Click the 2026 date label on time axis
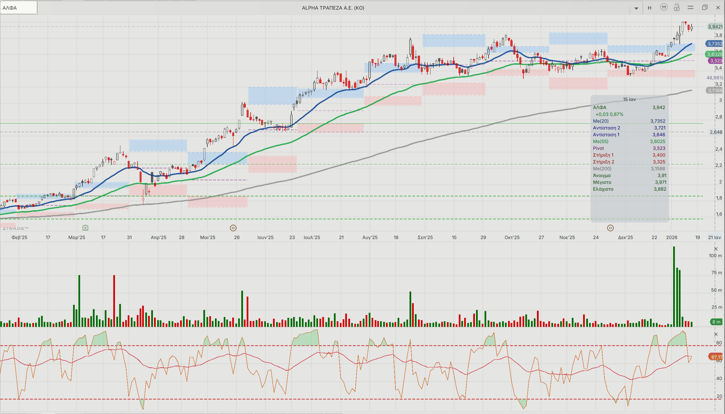 [x=671, y=237]
